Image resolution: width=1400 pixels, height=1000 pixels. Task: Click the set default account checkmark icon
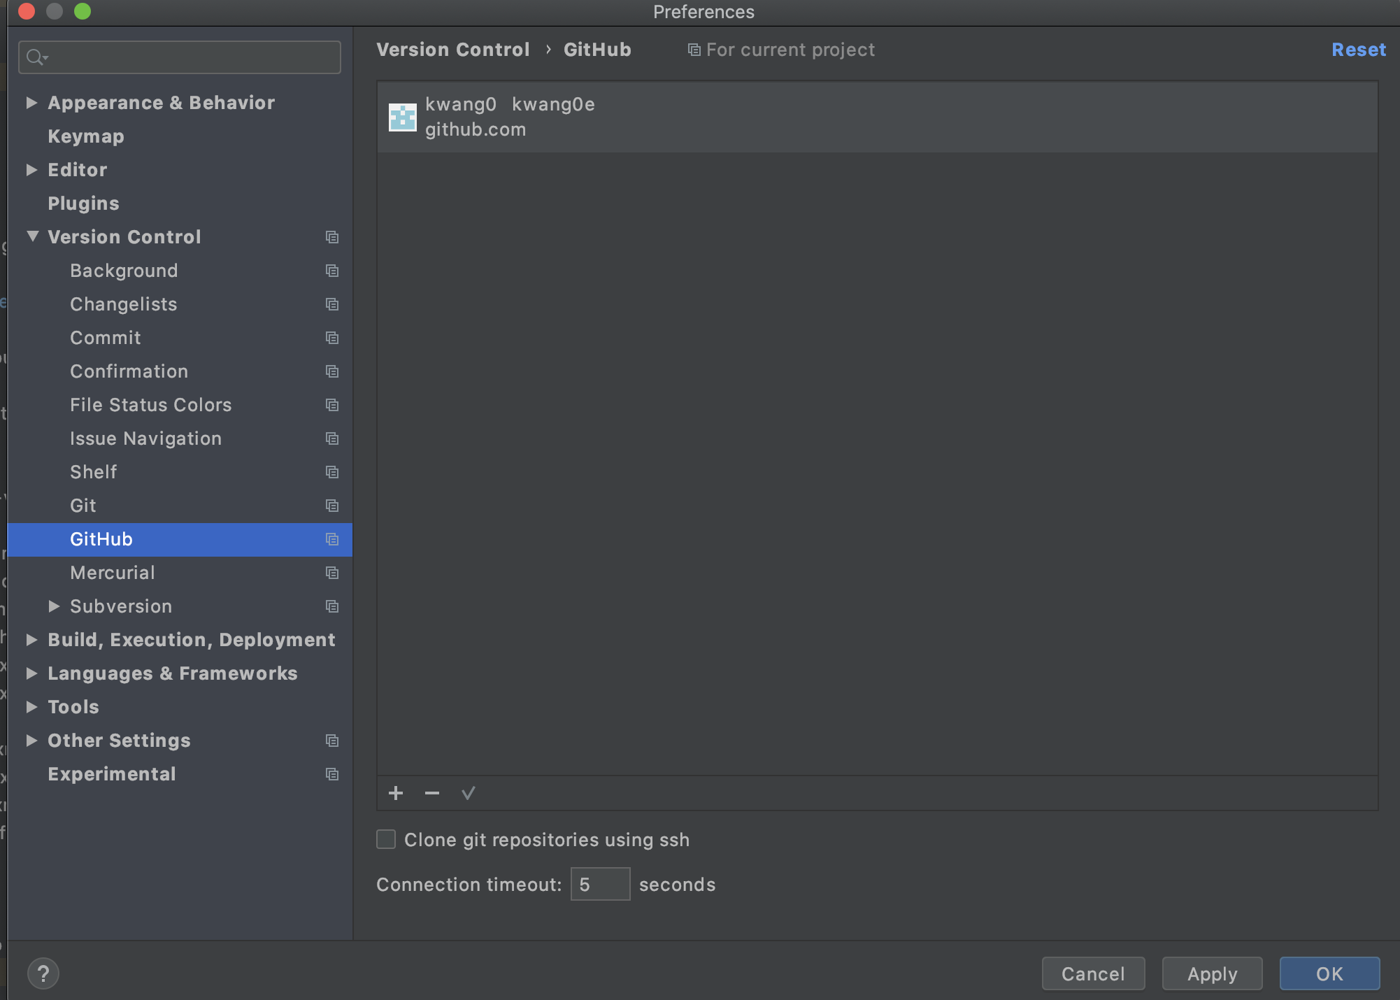(469, 793)
